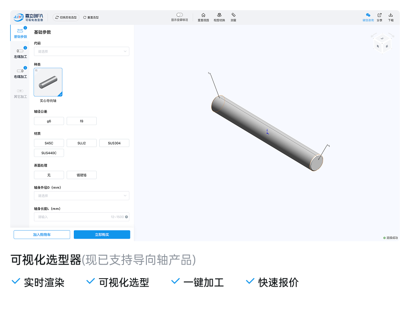Open the 视图切换 view switch tool
This screenshot has height=310, width=410.
(x=219, y=16)
